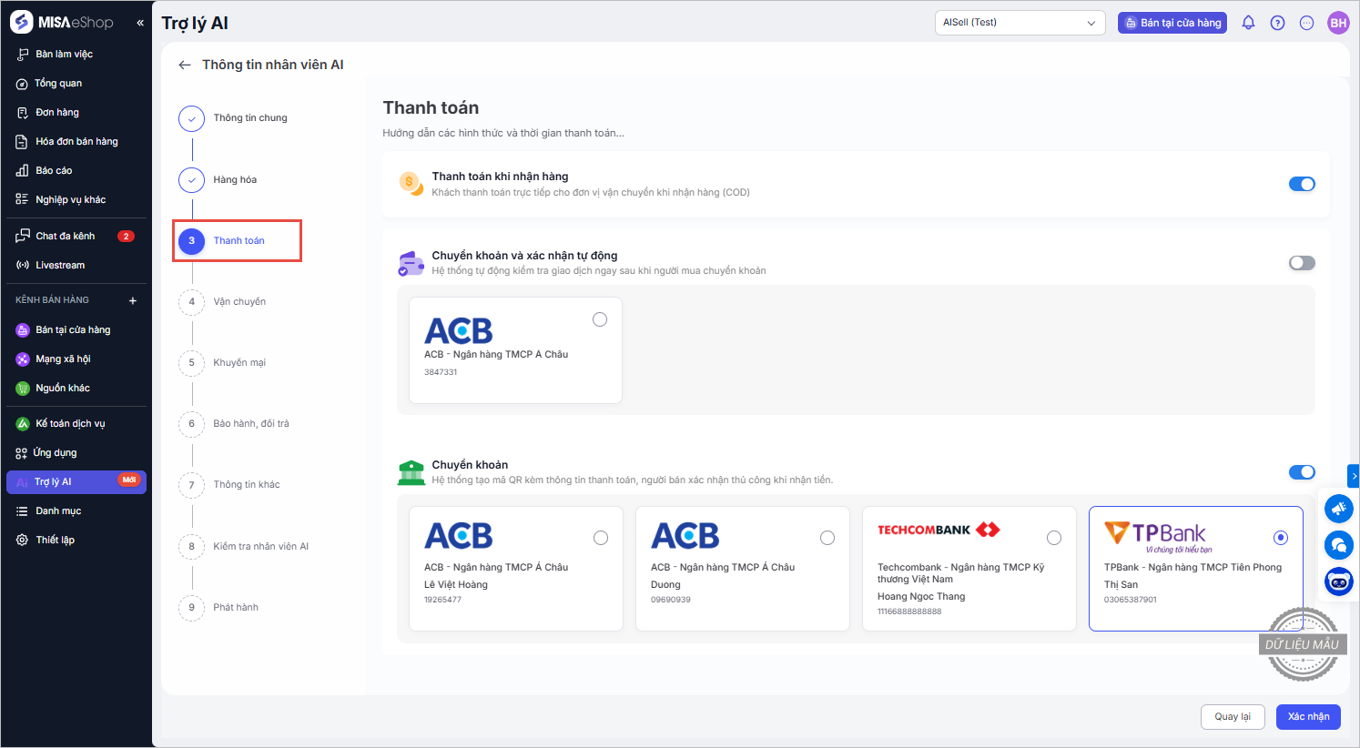This screenshot has height=748, width=1360.
Task: Open Chat đa kênh in the sidebar
Action: coord(66,236)
